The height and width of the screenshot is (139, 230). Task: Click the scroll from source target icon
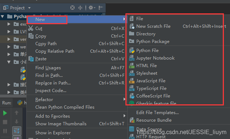coord(72,8)
